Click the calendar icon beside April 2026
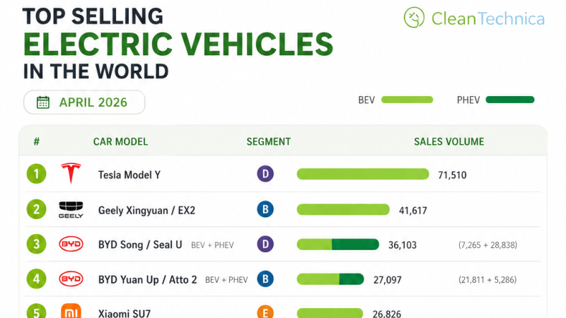The height and width of the screenshot is (318, 566). point(43,102)
